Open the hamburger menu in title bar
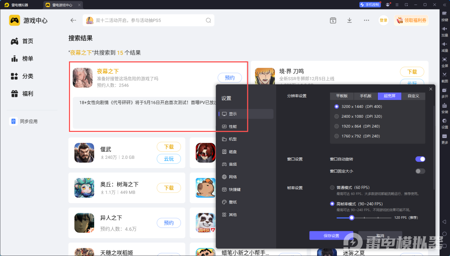Screen dimensions: 450x256 [397, 5]
